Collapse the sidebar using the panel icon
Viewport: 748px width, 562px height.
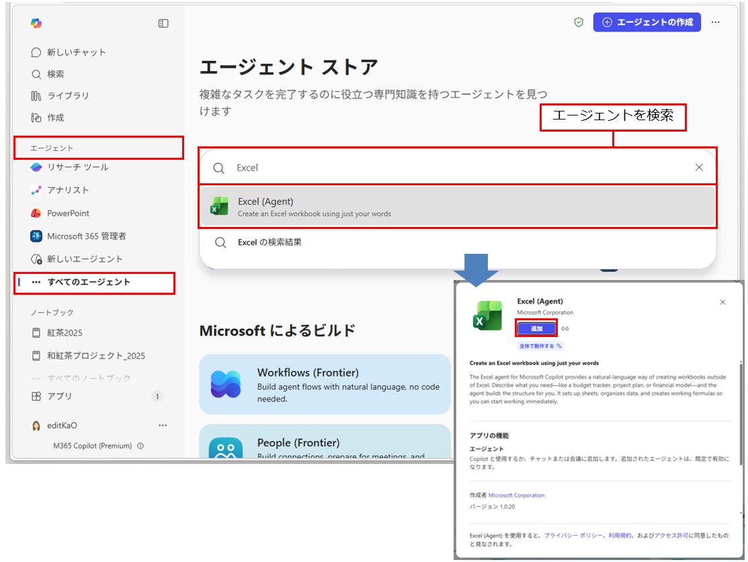(x=162, y=23)
